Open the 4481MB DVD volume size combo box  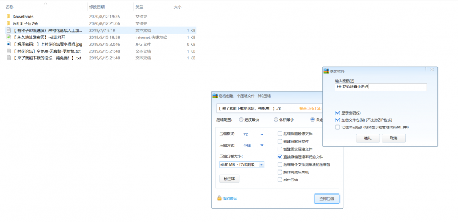(x=242, y=164)
